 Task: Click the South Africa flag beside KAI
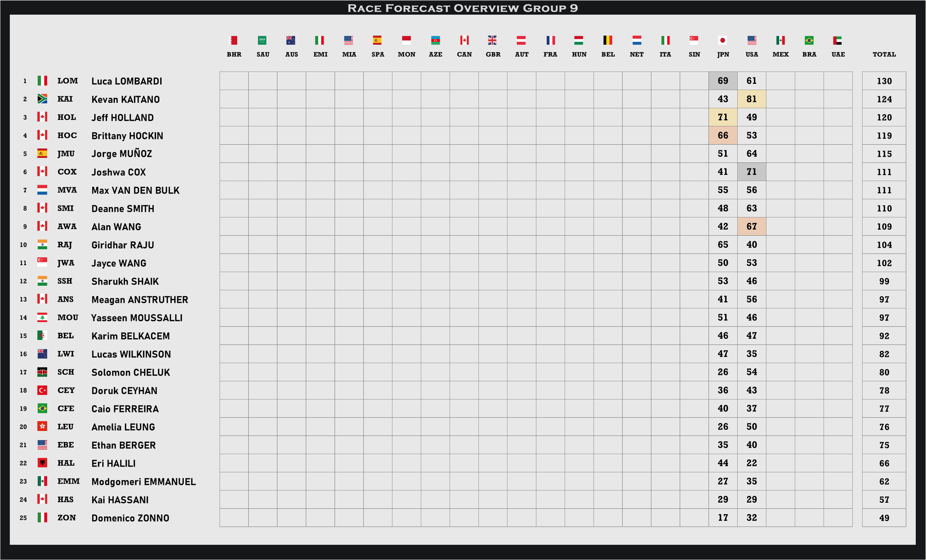click(42, 99)
